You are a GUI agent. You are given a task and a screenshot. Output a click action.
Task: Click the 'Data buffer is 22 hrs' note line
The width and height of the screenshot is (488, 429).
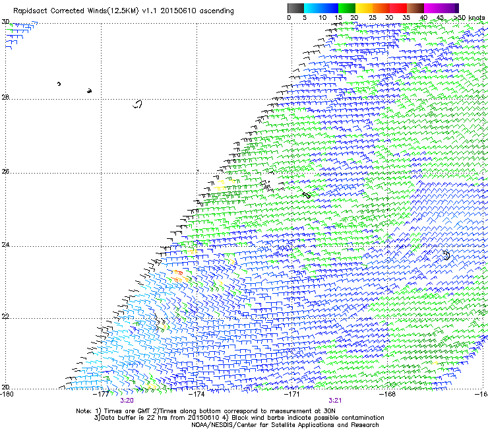pyautogui.click(x=239, y=418)
